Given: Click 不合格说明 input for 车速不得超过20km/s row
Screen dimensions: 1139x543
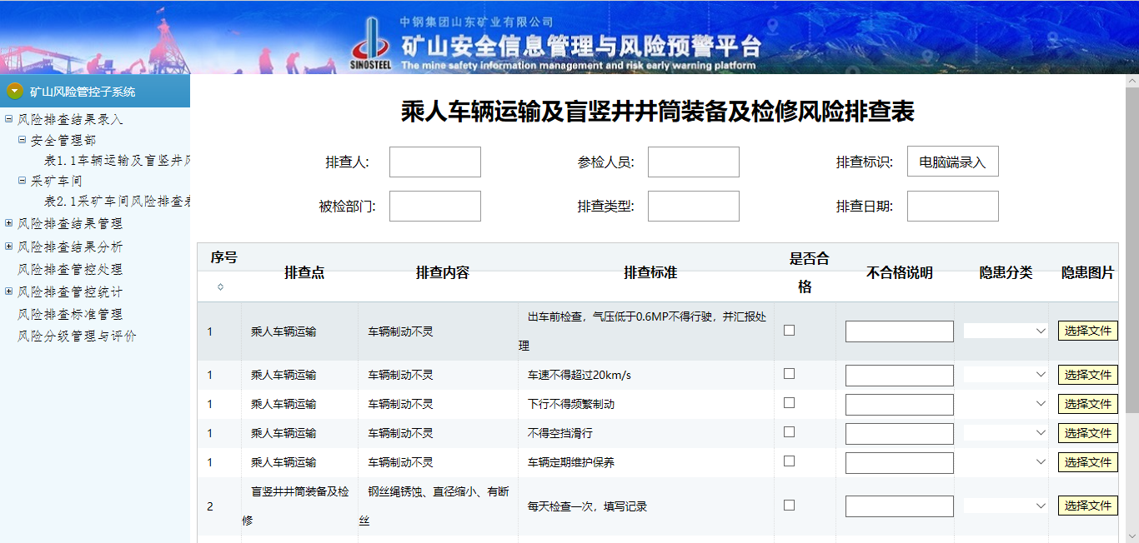Looking at the screenshot, I should 900,376.
